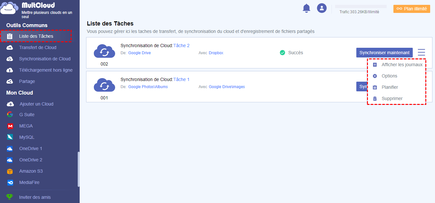Screen dimensions: 435x203
Task: Click the MEGA cloud icon
Action: 10,126
